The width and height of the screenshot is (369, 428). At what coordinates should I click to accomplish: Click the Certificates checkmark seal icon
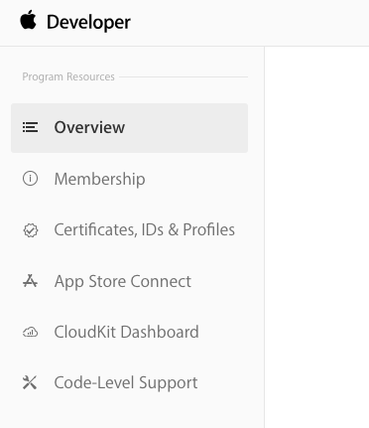point(31,230)
